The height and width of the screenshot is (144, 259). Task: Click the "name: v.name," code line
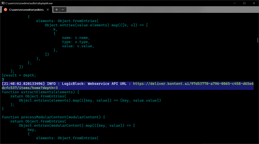point(76,38)
